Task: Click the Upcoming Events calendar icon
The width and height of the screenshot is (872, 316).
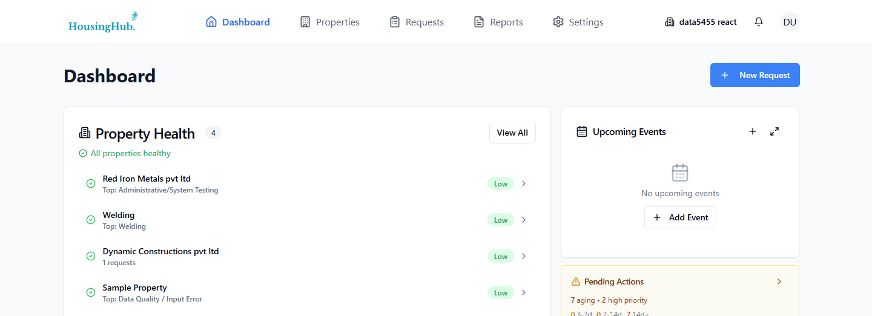Action: click(x=582, y=131)
